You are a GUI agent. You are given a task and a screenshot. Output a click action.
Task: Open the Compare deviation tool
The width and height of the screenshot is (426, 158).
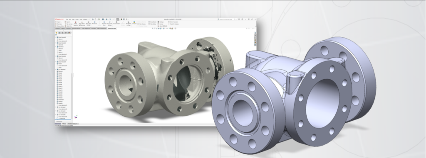(134, 23)
